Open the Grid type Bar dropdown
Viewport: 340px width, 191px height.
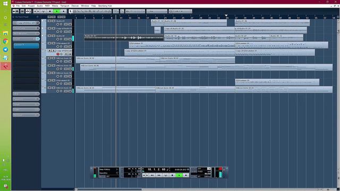point(157,11)
